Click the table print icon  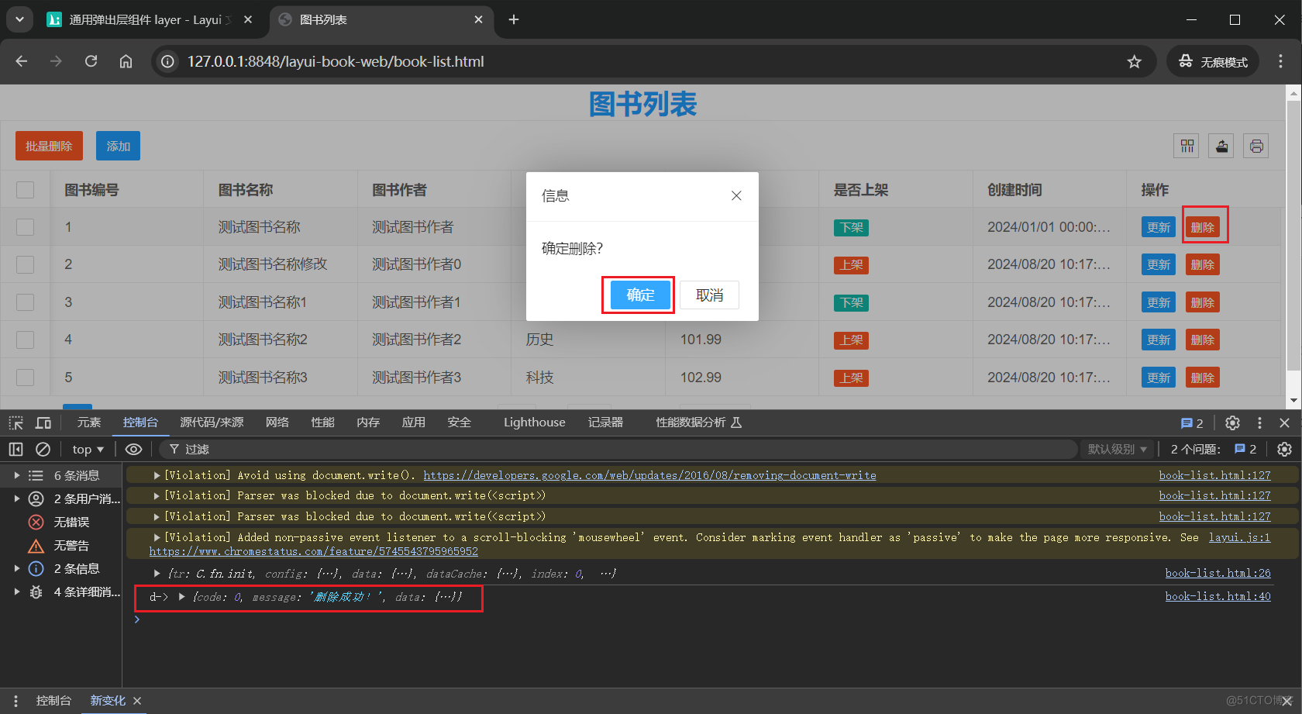click(1256, 146)
